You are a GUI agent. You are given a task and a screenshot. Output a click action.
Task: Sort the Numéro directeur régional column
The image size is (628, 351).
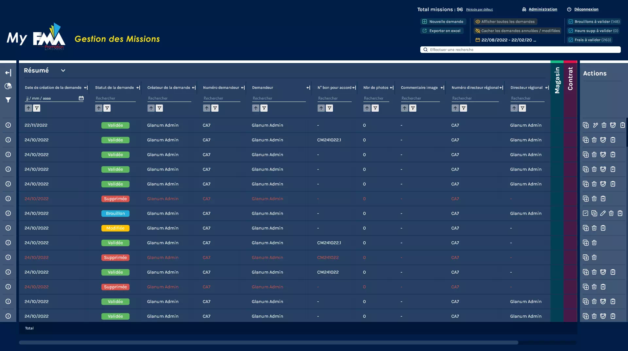click(x=455, y=108)
